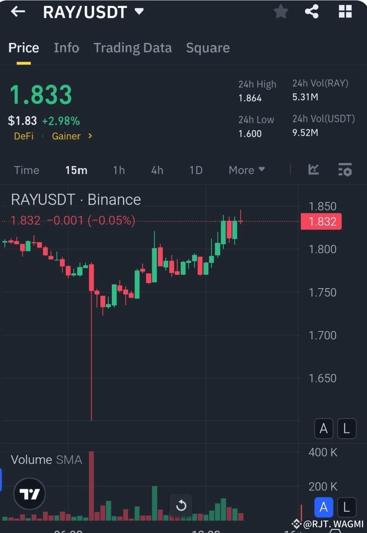Select the line chart style icon

(313, 170)
